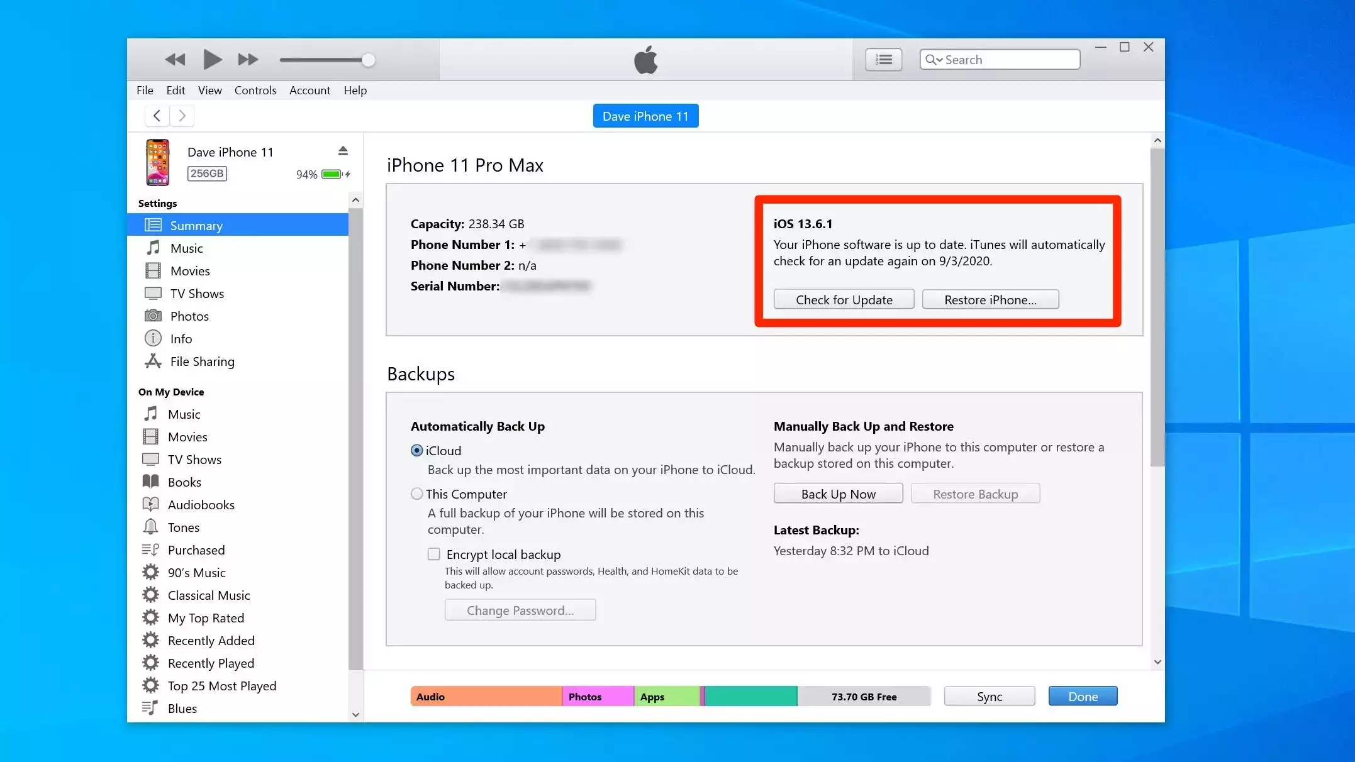
Task: Open Photos camera icon in Settings sidebar
Action: point(153,316)
